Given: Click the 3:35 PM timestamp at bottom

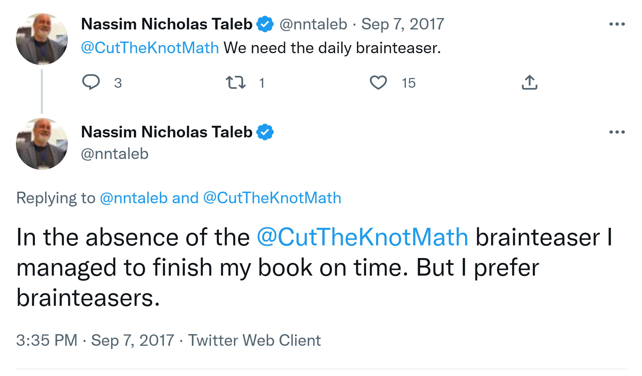Looking at the screenshot, I should point(47,340).
